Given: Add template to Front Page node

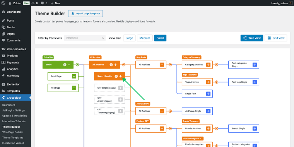Looking at the screenshot, I should click(74, 76).
